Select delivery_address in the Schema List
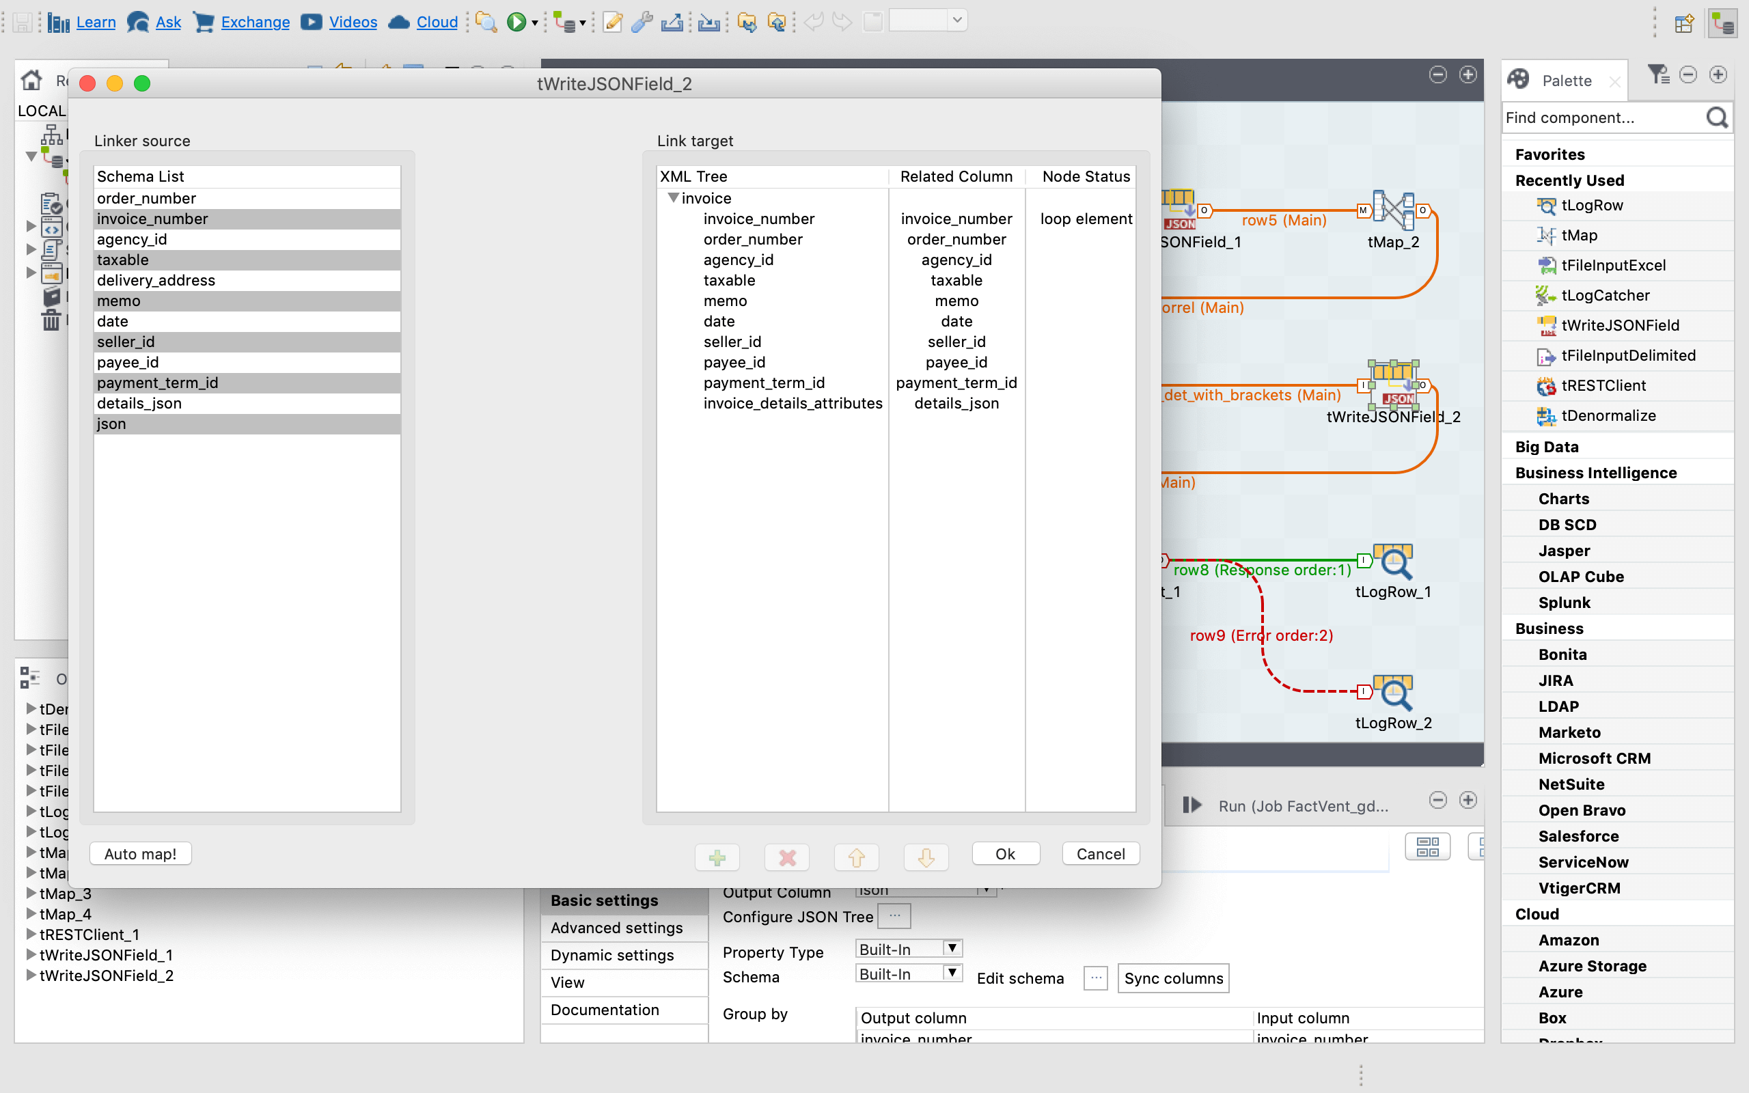This screenshot has height=1093, width=1749. click(247, 281)
